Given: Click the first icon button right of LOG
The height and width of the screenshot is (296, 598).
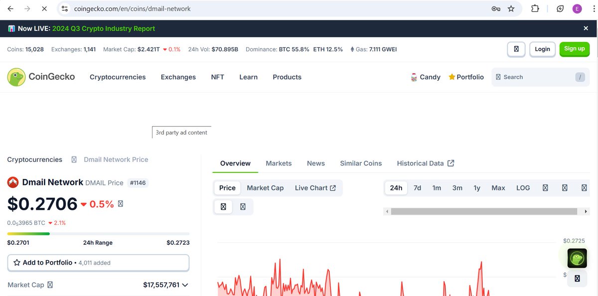Looking at the screenshot, I should click(545, 188).
